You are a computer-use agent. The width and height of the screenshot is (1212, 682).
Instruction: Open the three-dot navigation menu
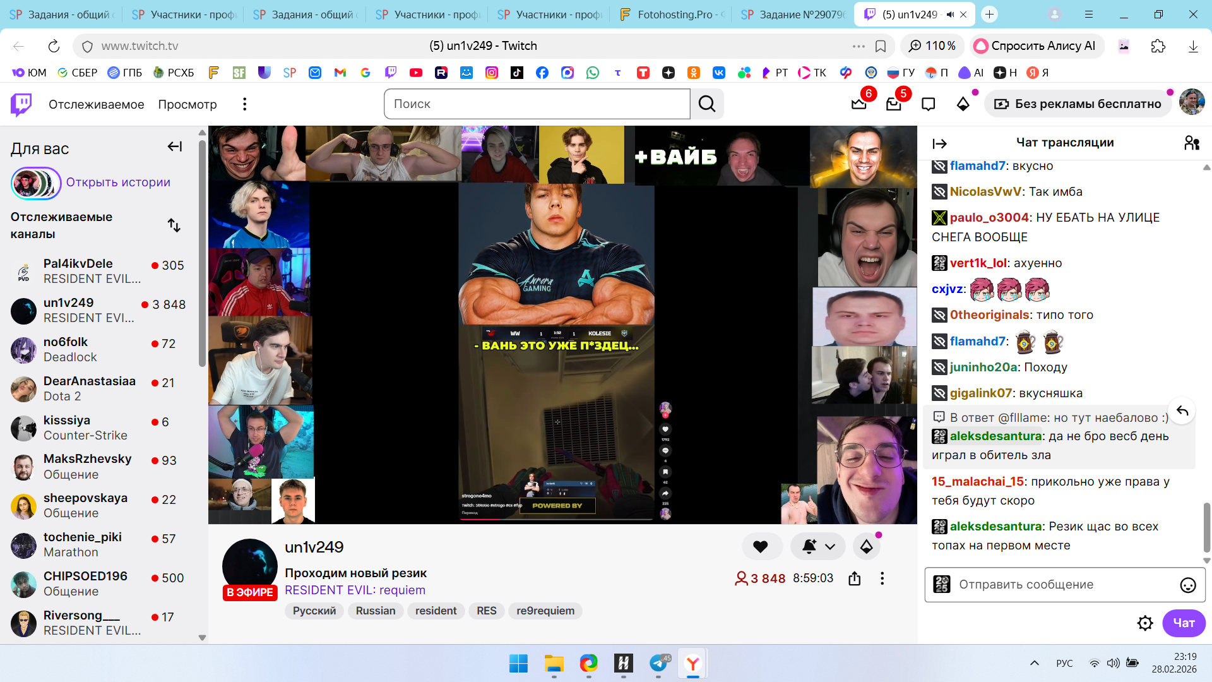coord(245,104)
